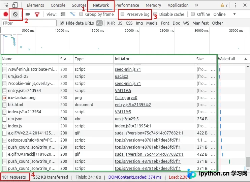Sort by the Size column header
The image size is (250, 182).
click(x=202, y=59)
